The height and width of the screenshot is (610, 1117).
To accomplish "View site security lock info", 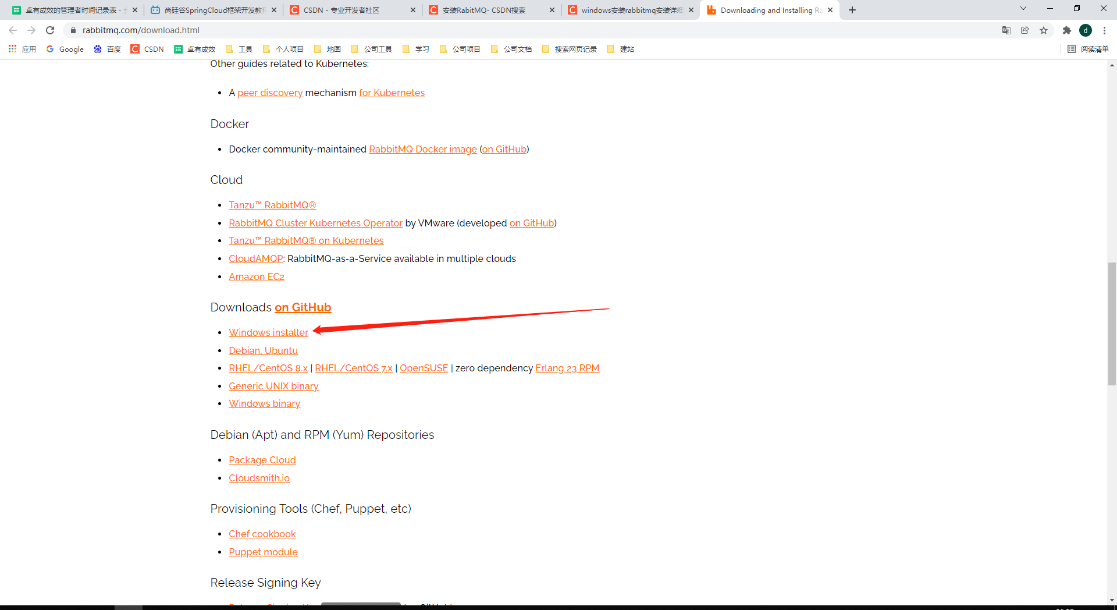I will (73, 30).
